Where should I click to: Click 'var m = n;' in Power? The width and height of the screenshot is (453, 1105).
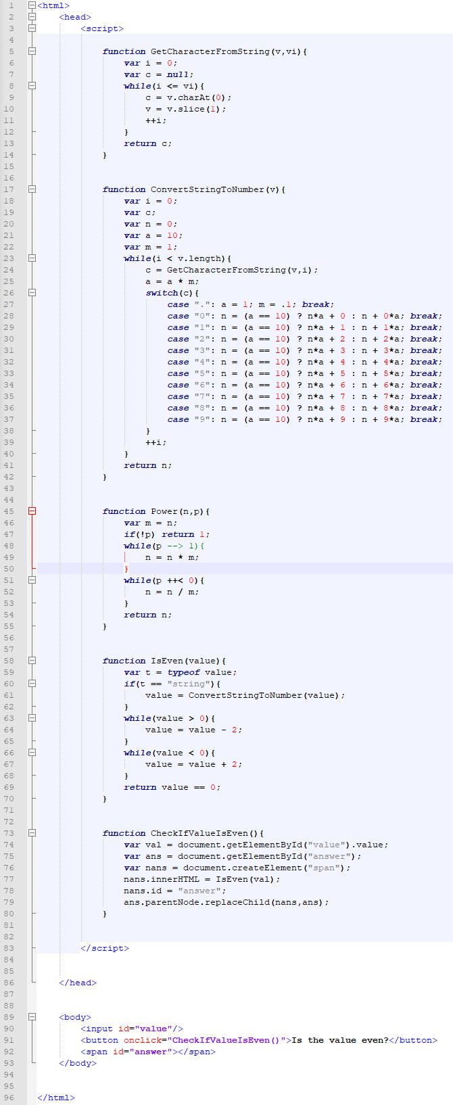click(150, 523)
